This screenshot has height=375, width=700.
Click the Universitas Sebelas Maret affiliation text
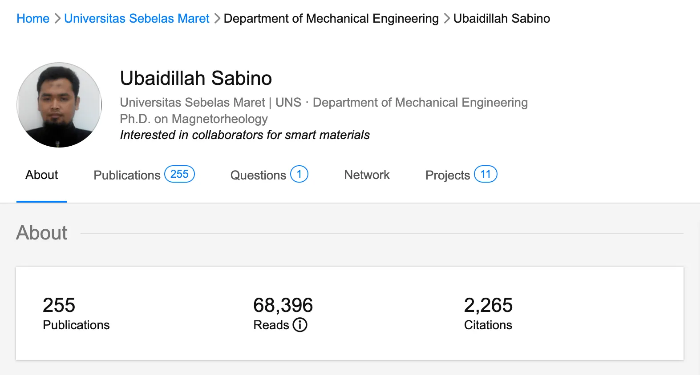(192, 103)
